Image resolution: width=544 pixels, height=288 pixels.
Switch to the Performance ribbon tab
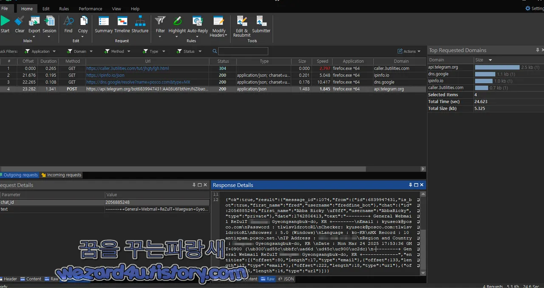(x=91, y=8)
